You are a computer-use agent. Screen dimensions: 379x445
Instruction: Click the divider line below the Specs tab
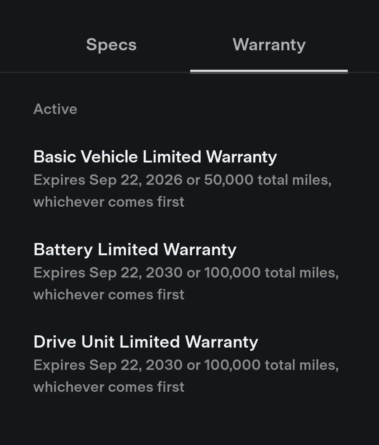pyautogui.click(x=95, y=72)
